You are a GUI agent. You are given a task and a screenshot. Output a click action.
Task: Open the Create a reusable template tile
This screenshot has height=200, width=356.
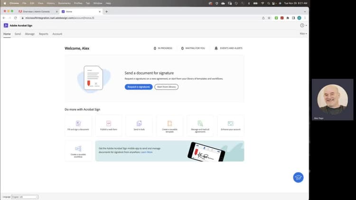[x=169, y=126]
